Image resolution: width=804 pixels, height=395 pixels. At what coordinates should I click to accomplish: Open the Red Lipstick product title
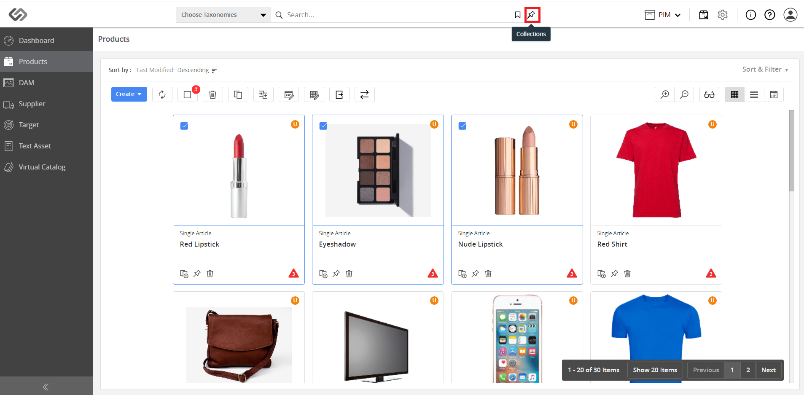tap(199, 245)
